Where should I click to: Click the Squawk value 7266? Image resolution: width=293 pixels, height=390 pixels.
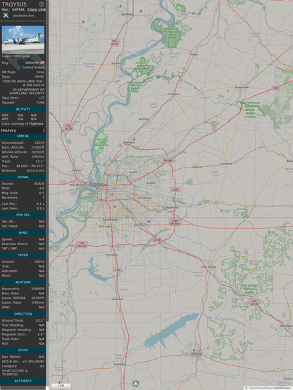point(40,103)
